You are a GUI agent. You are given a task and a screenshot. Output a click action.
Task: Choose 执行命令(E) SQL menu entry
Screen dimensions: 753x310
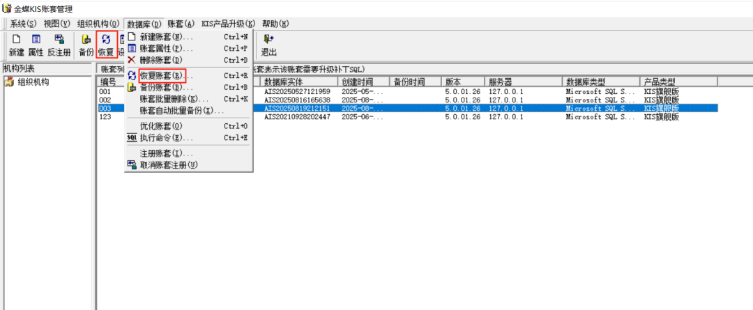coord(188,138)
